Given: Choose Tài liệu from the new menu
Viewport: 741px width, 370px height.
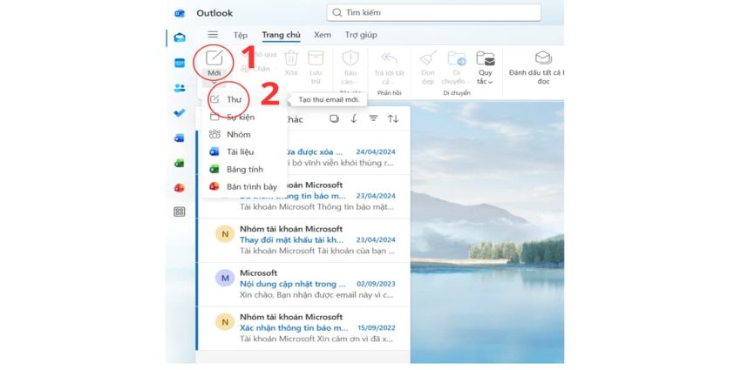Looking at the screenshot, I should coord(244,152).
